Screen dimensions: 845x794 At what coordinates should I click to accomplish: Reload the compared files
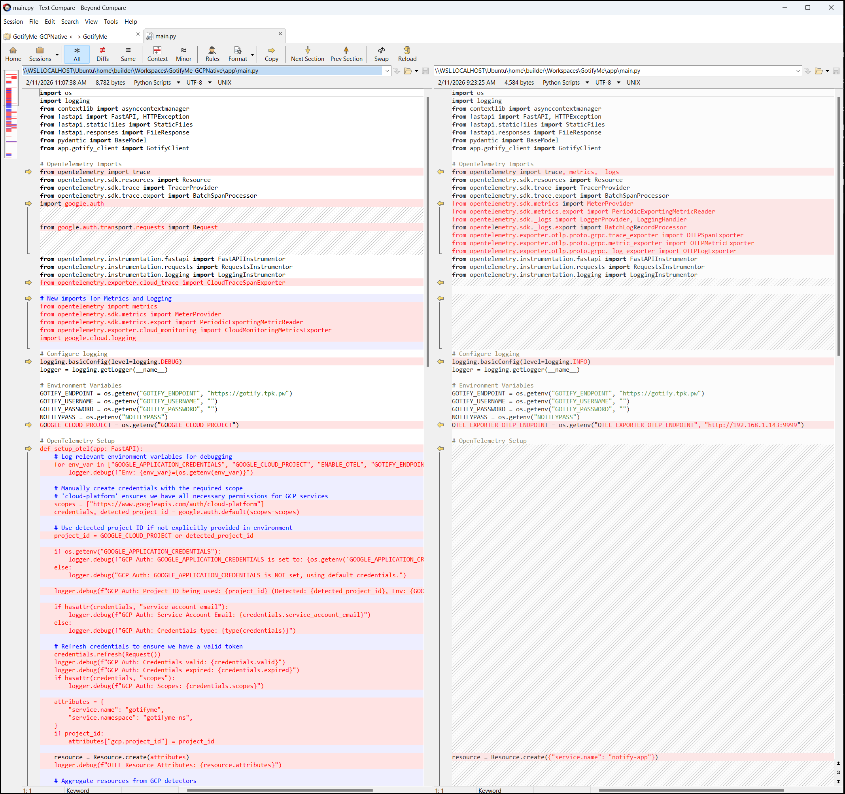click(407, 54)
